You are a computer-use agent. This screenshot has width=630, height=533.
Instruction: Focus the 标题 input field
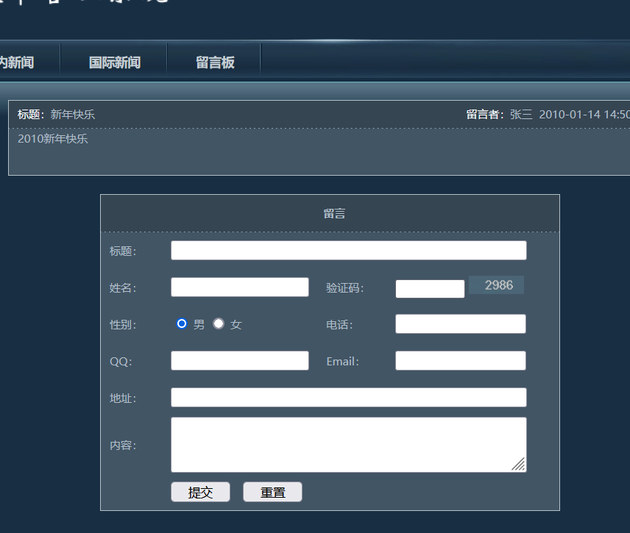[349, 251]
